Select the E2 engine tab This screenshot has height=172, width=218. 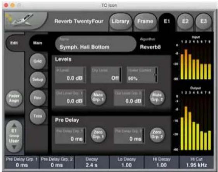tap(185, 22)
